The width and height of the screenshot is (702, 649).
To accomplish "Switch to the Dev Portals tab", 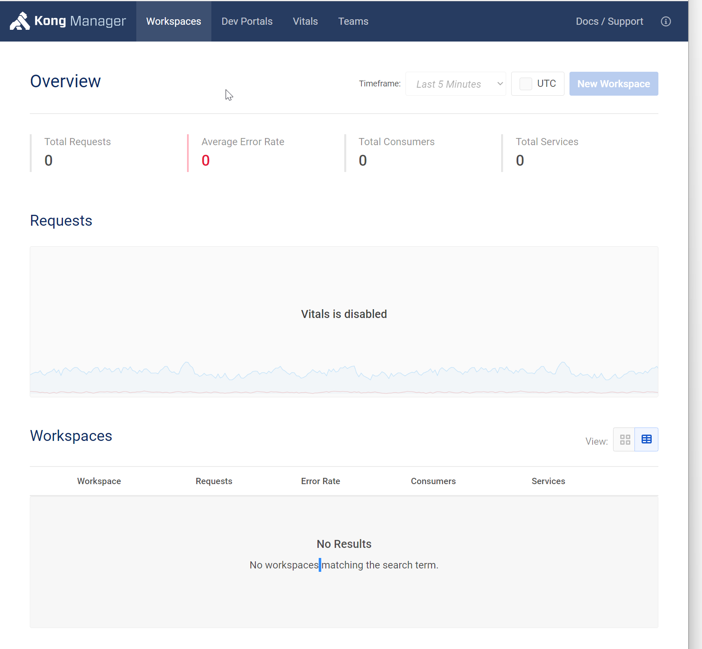I will (x=247, y=21).
